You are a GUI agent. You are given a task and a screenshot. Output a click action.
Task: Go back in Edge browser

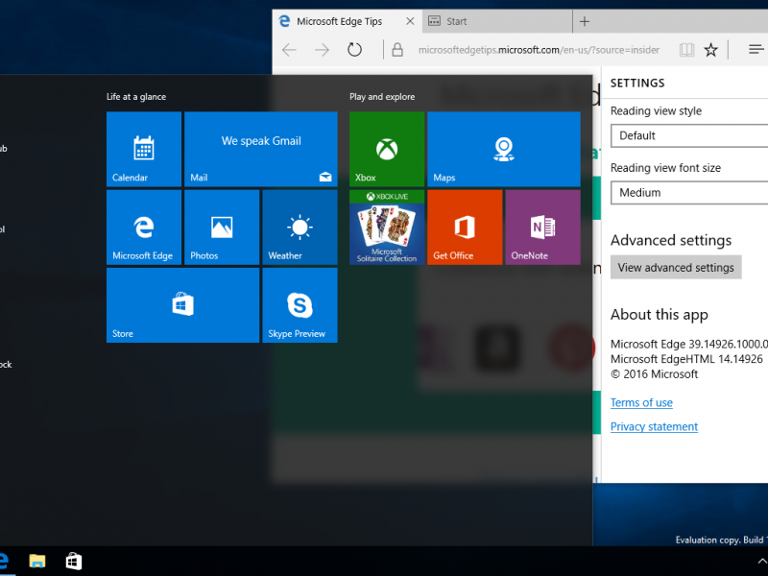tap(290, 50)
